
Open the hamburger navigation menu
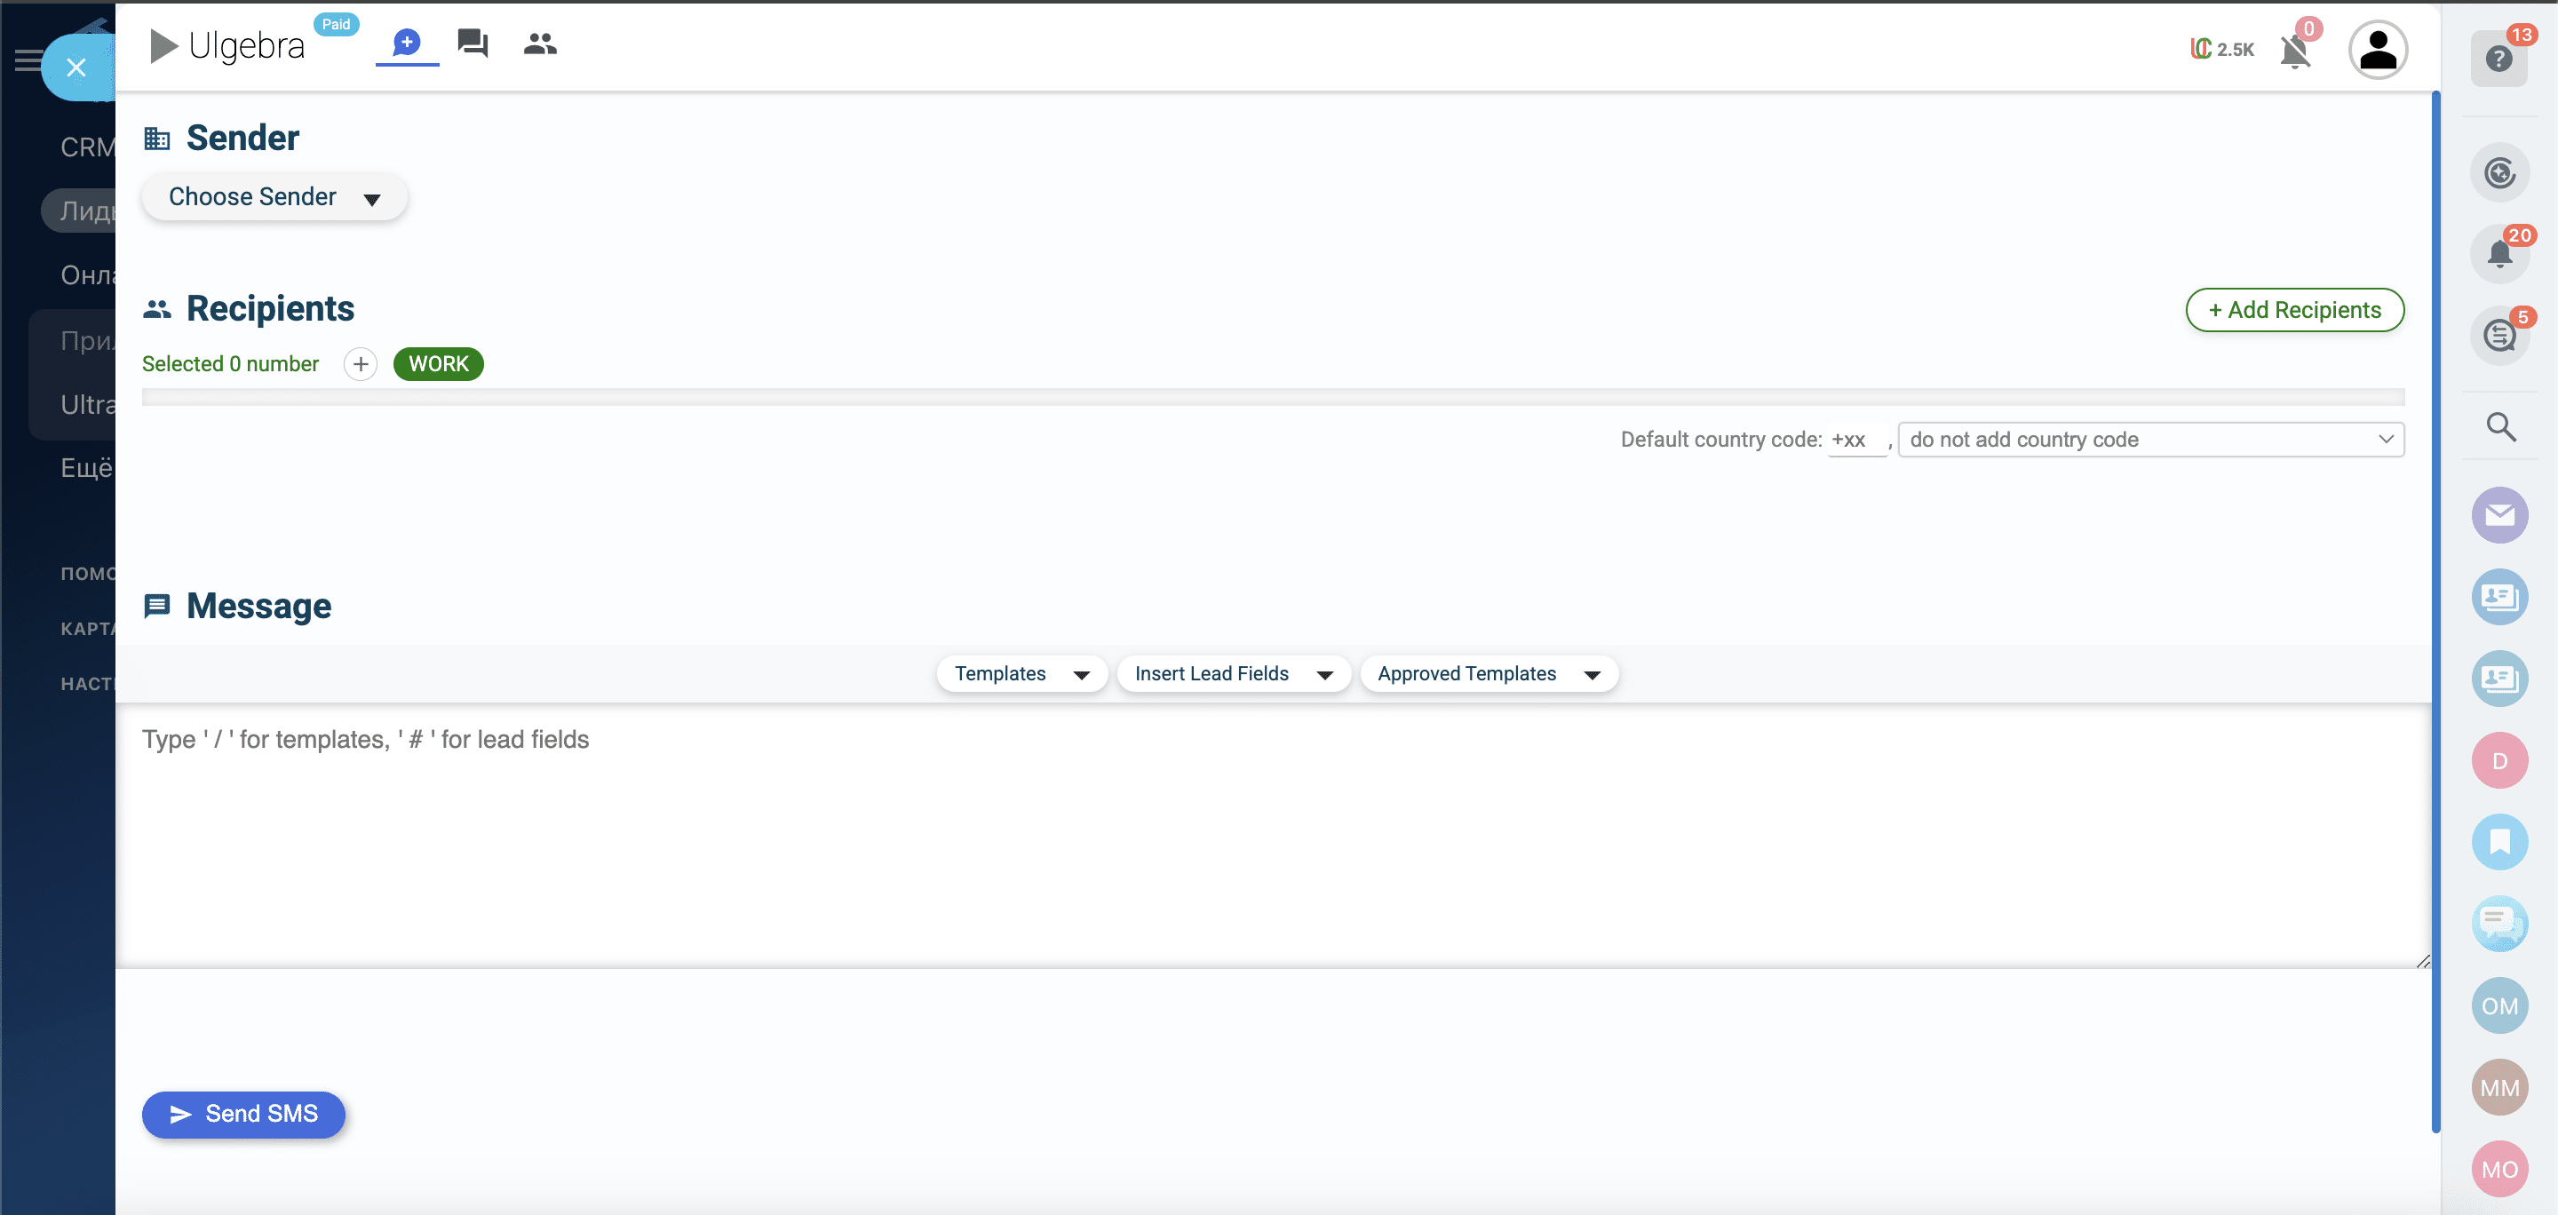pyautogui.click(x=28, y=60)
